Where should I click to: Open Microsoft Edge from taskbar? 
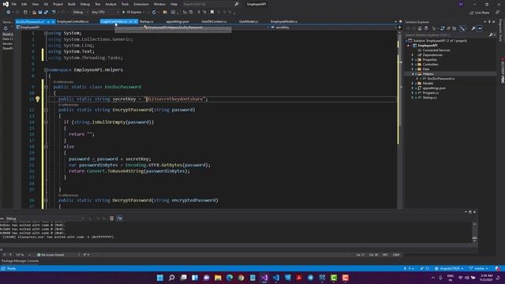click(x=230, y=278)
